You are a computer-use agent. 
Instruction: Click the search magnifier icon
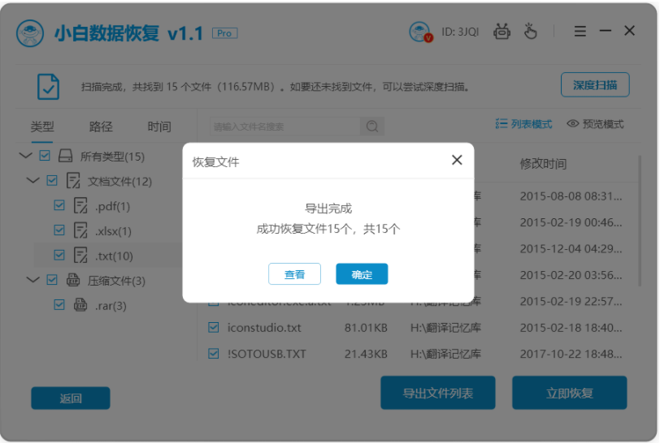(x=372, y=126)
